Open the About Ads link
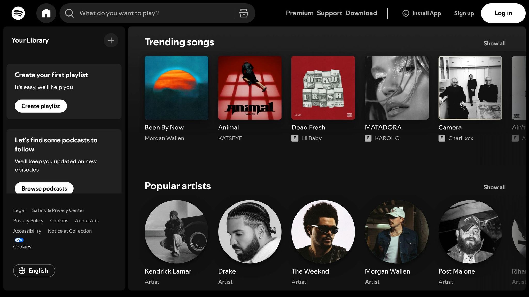Image resolution: width=529 pixels, height=297 pixels. (87, 221)
